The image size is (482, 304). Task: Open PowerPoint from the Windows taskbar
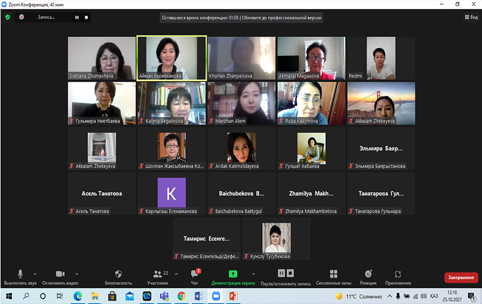(x=234, y=296)
